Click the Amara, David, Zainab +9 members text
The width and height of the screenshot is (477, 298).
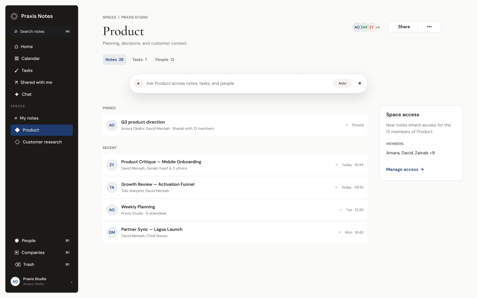point(411,153)
